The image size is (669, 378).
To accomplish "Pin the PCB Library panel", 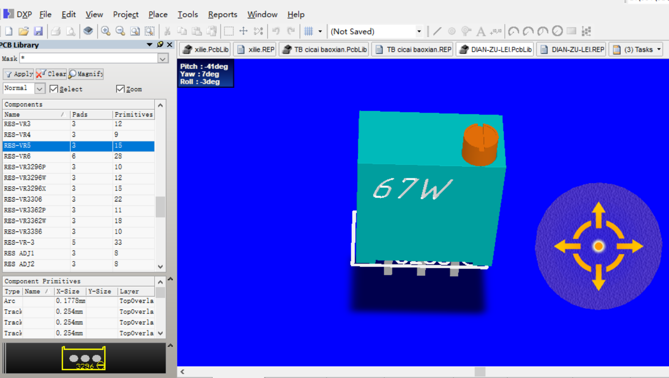I will (x=160, y=44).
